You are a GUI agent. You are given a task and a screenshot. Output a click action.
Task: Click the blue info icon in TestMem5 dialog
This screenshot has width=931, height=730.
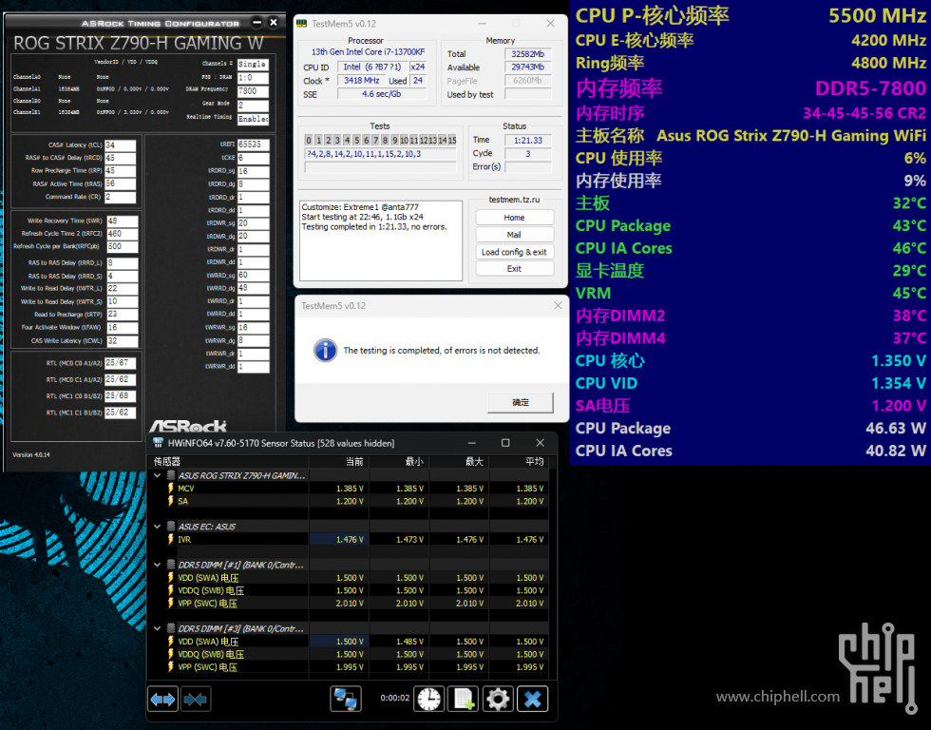[x=325, y=351]
